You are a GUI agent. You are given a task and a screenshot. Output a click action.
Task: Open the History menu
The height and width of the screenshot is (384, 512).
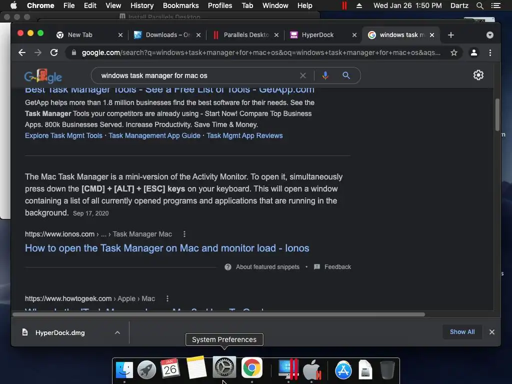(x=142, y=5)
